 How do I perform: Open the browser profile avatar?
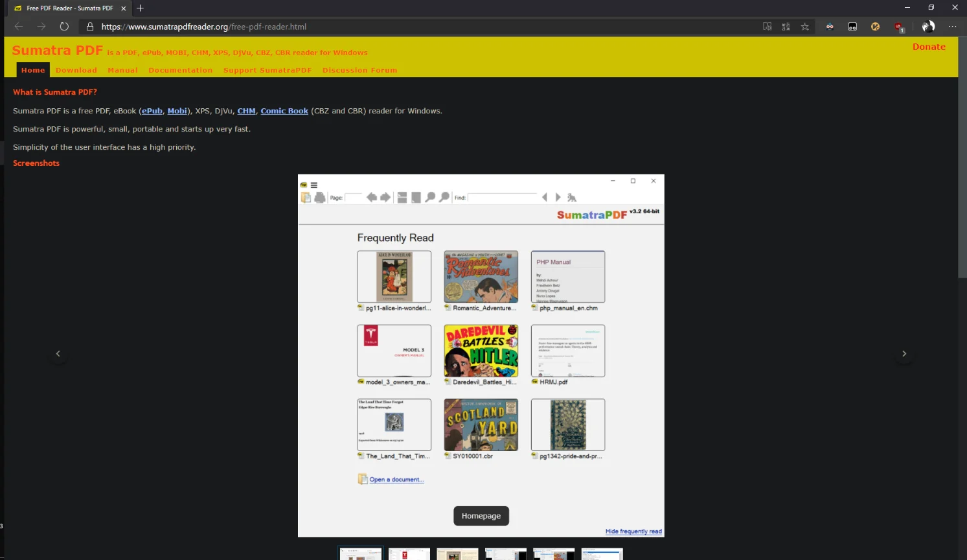pos(928,27)
